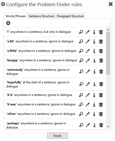Delete the "!" dialogue rule
The width and height of the screenshot is (115, 141).
(x=101, y=32)
